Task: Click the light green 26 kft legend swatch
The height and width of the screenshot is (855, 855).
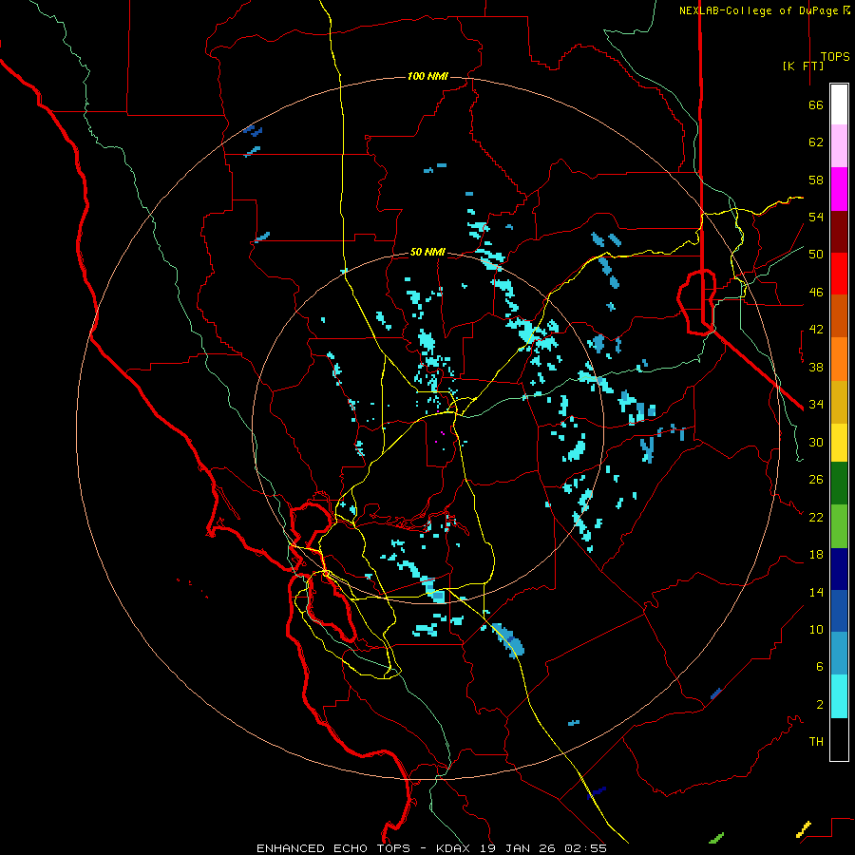Action: coord(839,526)
